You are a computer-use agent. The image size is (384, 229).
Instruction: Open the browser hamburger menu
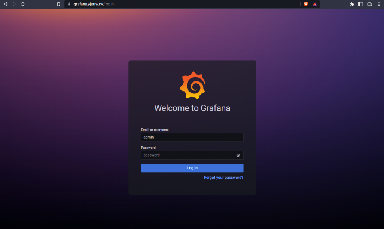(x=379, y=4)
